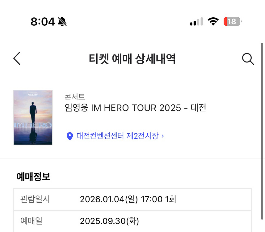
Task: Tap the back arrow in the header
Action: 17,58
